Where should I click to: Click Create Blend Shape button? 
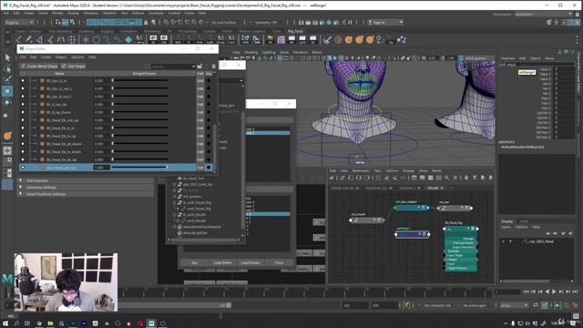(39, 67)
